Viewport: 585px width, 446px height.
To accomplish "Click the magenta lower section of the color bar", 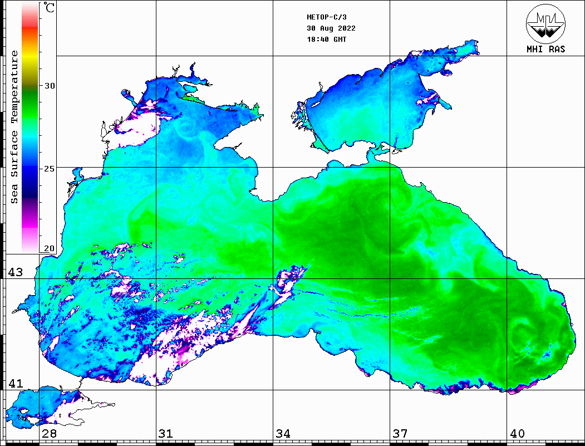I will [x=30, y=224].
